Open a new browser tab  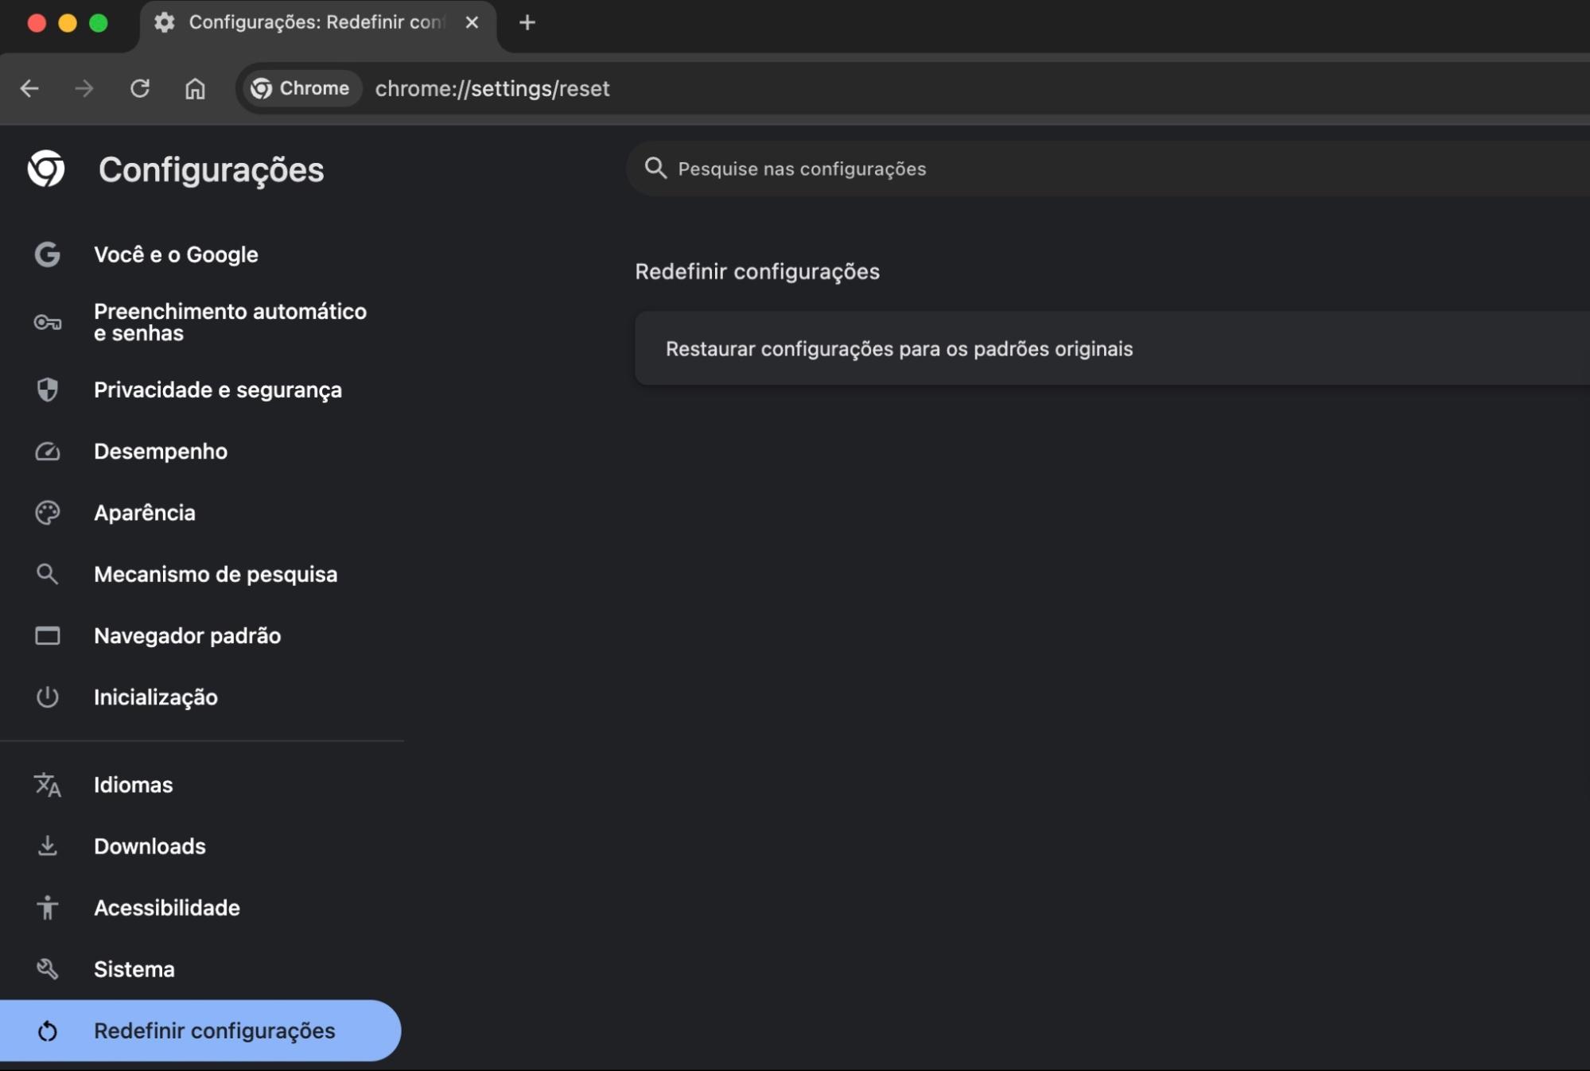(527, 23)
